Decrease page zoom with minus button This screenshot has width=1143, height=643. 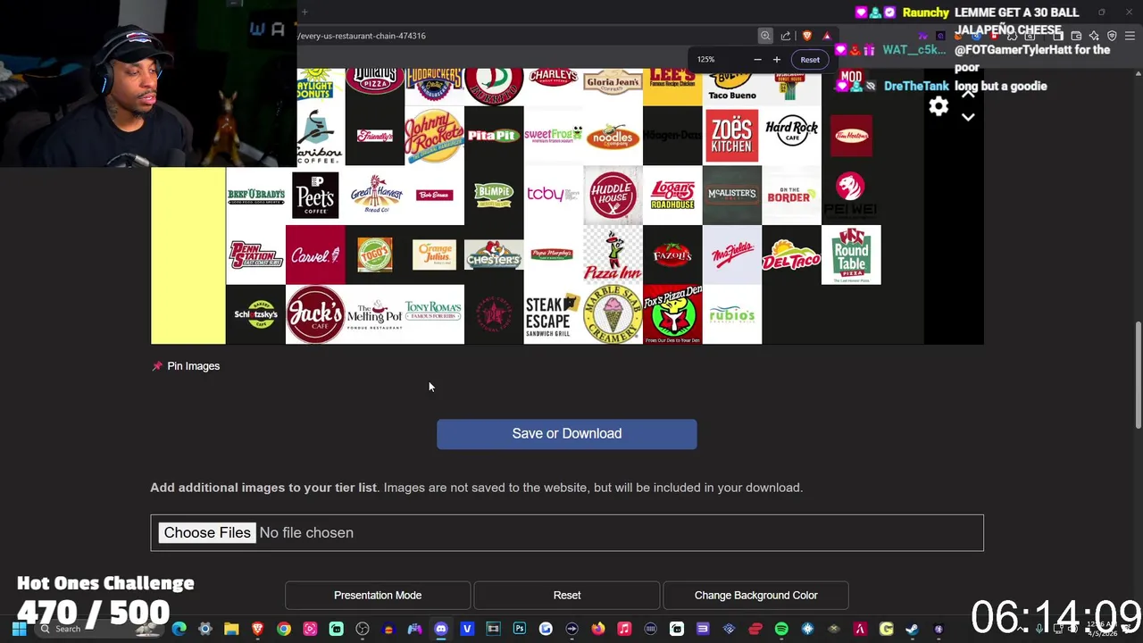coord(757,60)
